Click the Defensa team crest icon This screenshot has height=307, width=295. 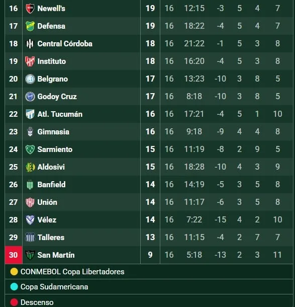[x=30, y=26]
